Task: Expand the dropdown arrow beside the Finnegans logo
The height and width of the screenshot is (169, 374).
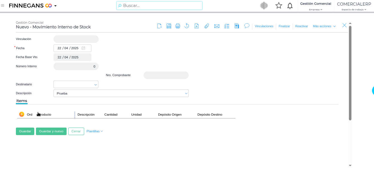Action: point(55,6)
